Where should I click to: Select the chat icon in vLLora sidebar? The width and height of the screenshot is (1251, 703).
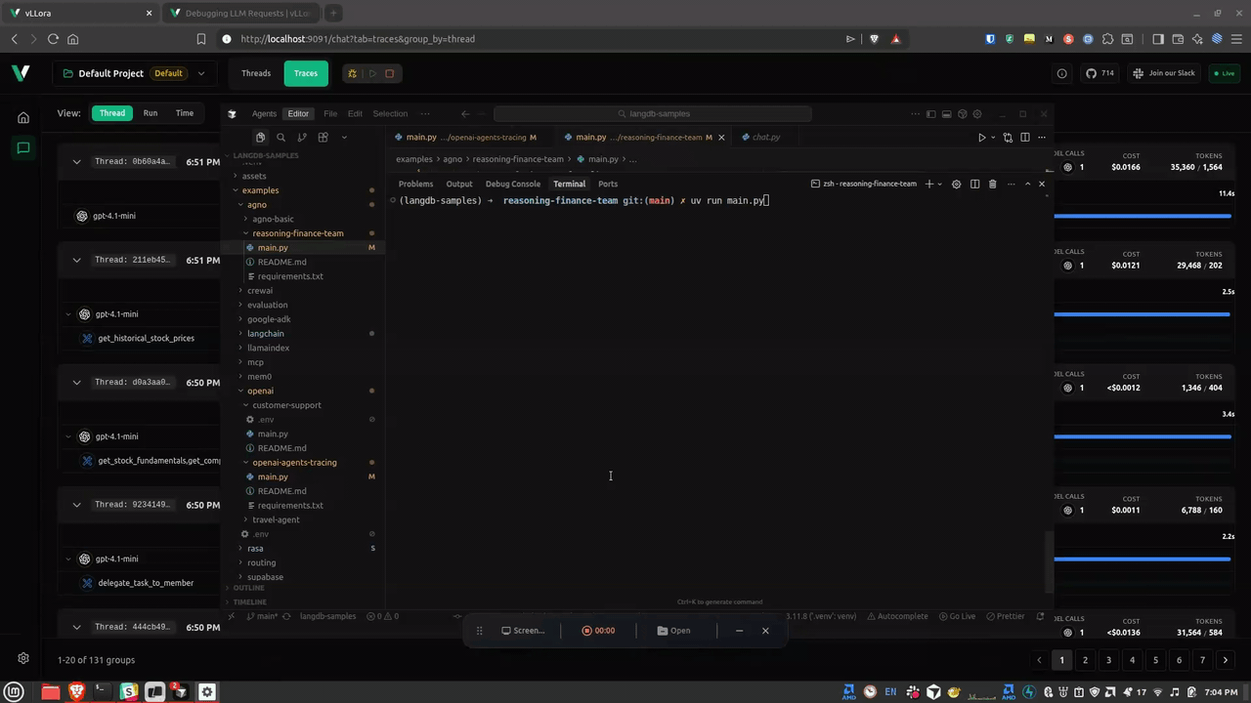pyautogui.click(x=22, y=147)
